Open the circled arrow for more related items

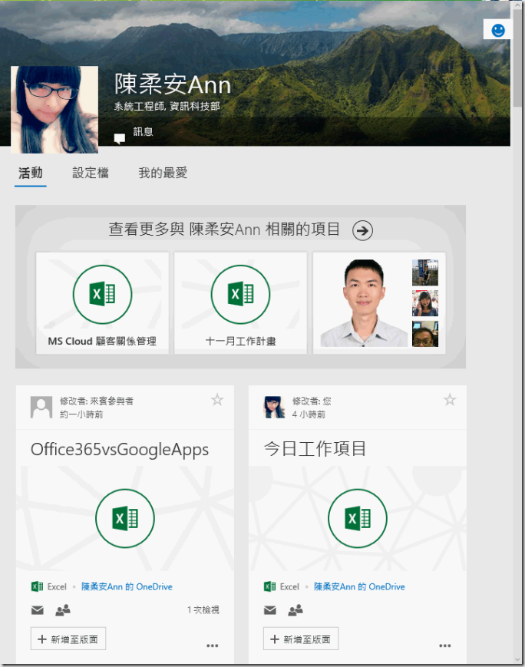click(x=362, y=229)
